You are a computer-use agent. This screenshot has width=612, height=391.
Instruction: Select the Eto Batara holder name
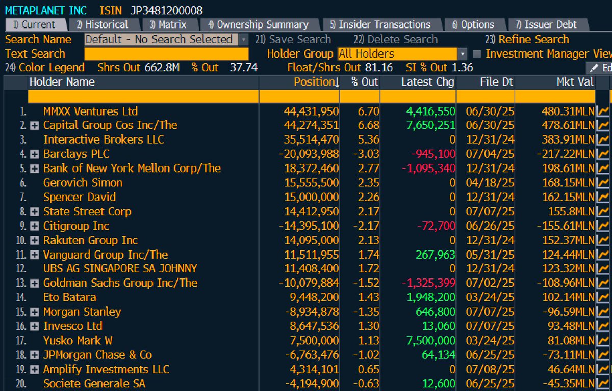pyautogui.click(x=70, y=297)
